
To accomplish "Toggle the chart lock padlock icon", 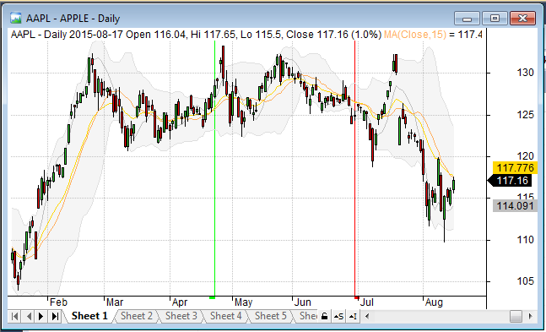I will click(x=324, y=316).
